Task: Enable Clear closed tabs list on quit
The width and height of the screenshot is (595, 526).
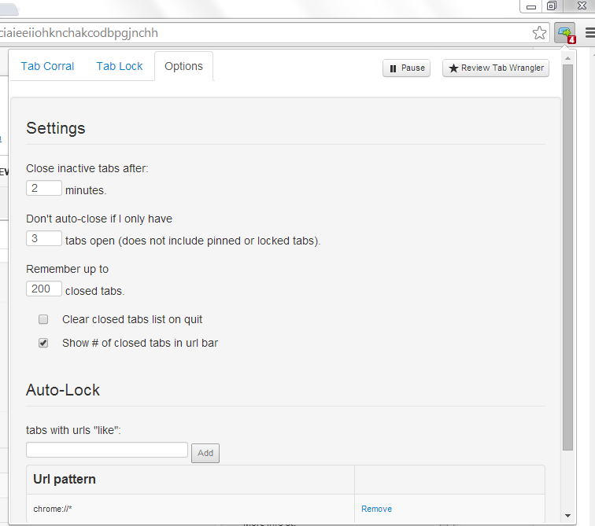Action: pos(43,319)
